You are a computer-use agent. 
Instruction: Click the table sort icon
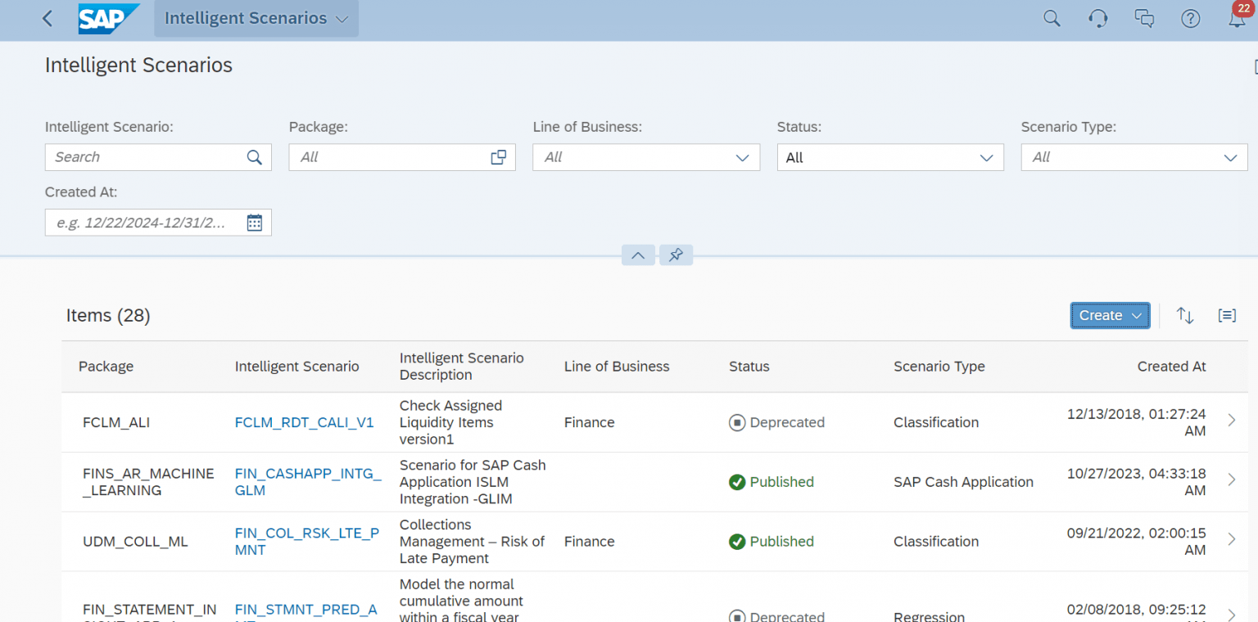(1185, 315)
